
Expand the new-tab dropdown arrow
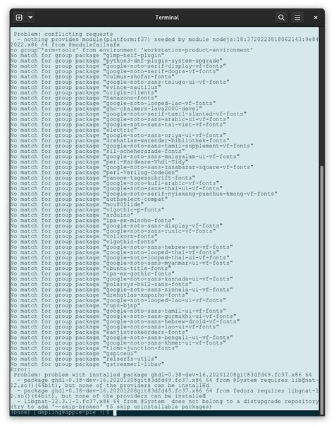30,18
